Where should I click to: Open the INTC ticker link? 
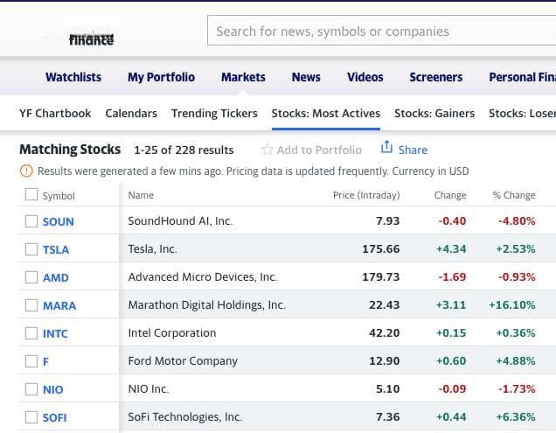coord(55,333)
